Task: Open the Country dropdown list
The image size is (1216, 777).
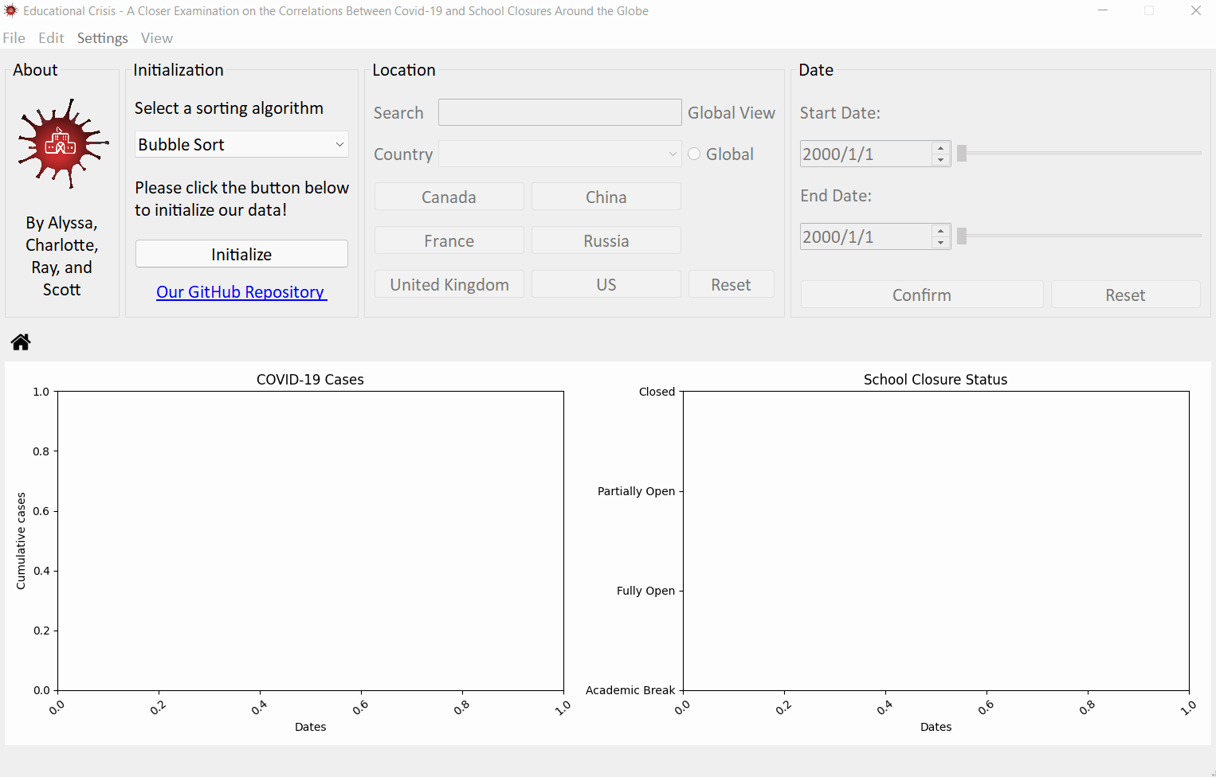Action: point(560,154)
